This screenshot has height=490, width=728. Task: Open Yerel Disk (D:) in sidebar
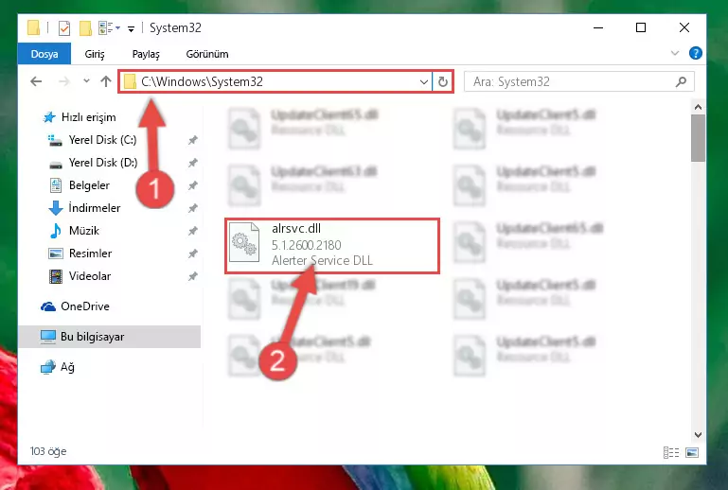tap(103, 163)
